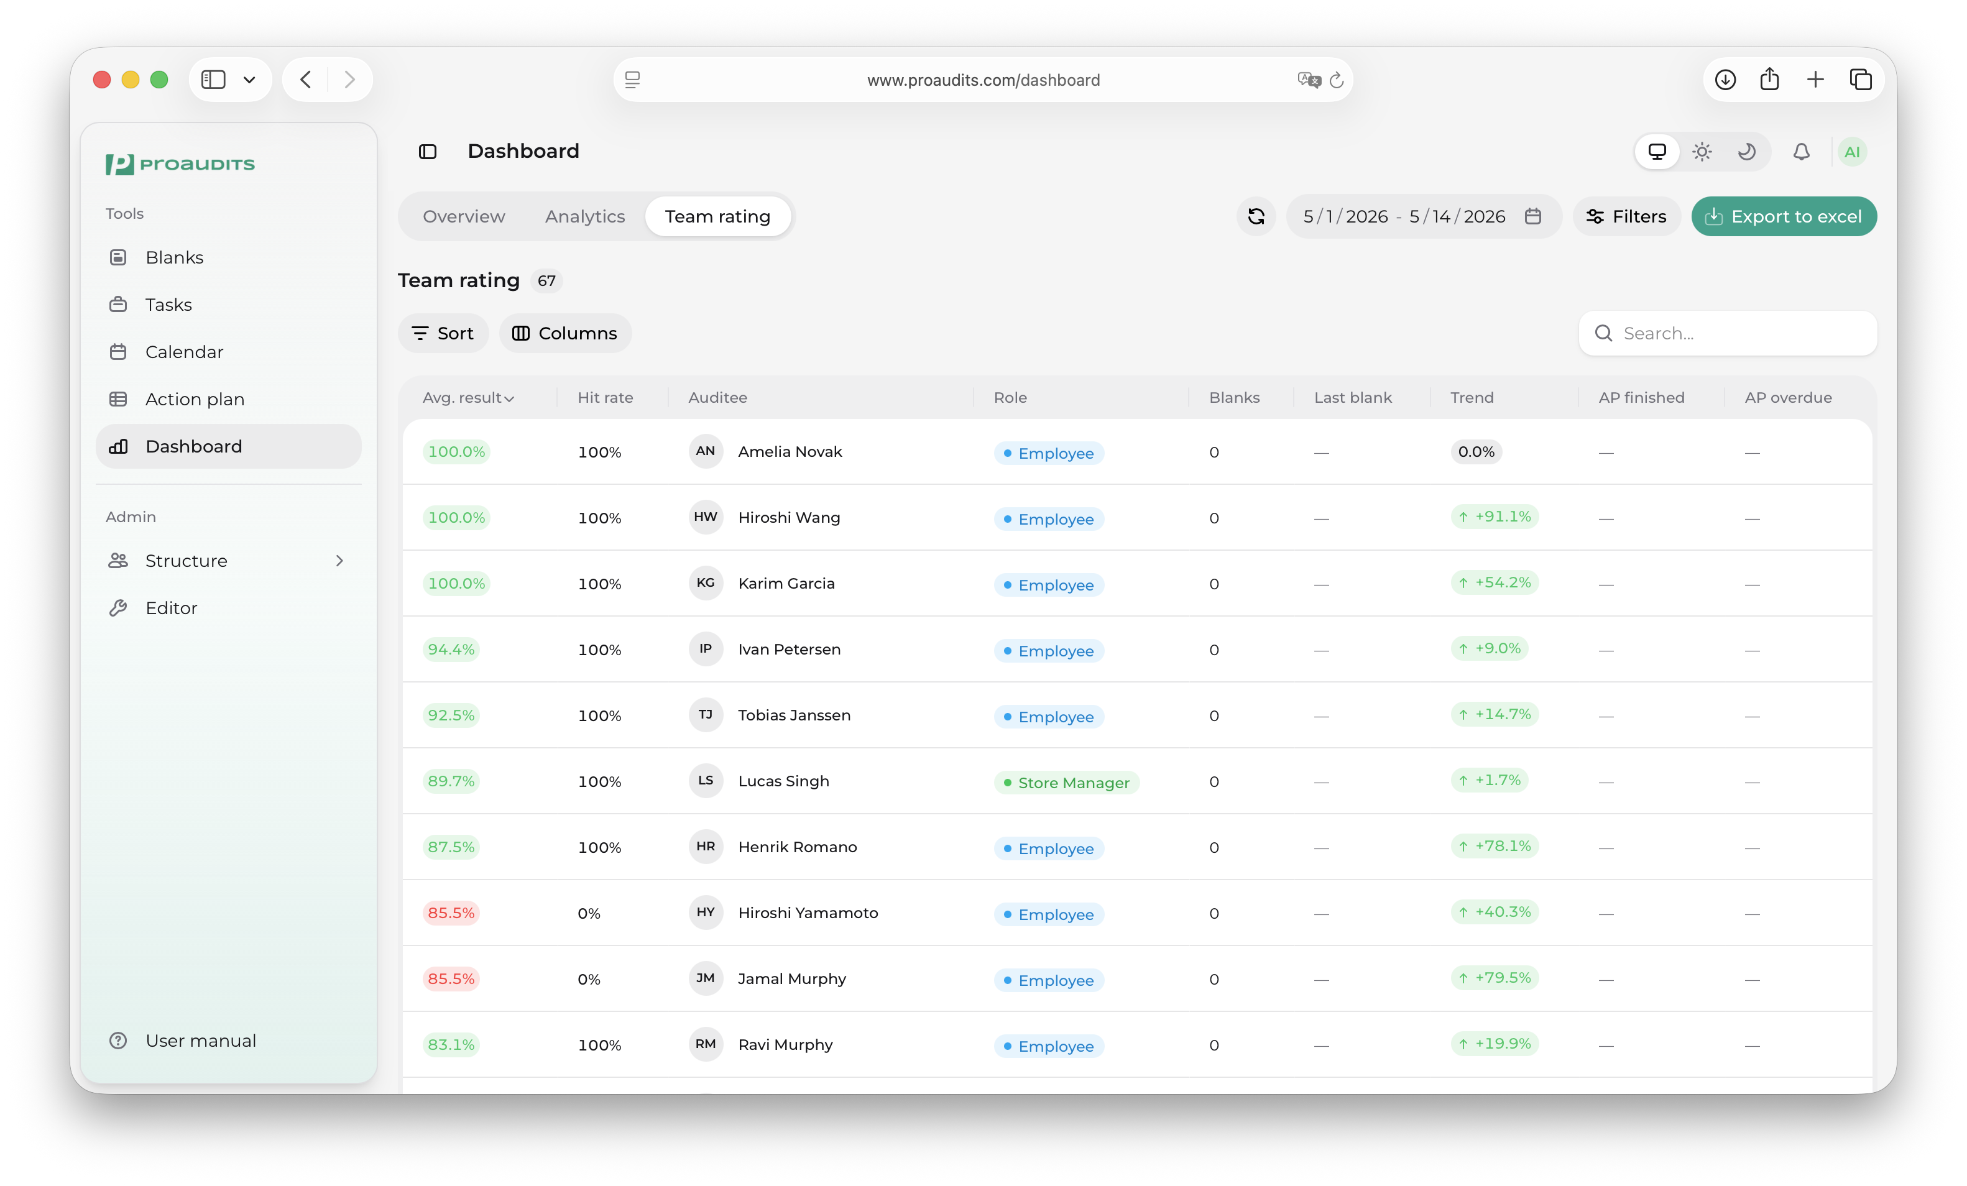Click Jamal Murphy's +79.5% trend badge

[1494, 977]
